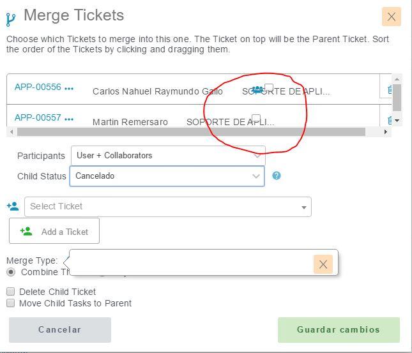Expand the Child Status dropdown

click(256, 176)
